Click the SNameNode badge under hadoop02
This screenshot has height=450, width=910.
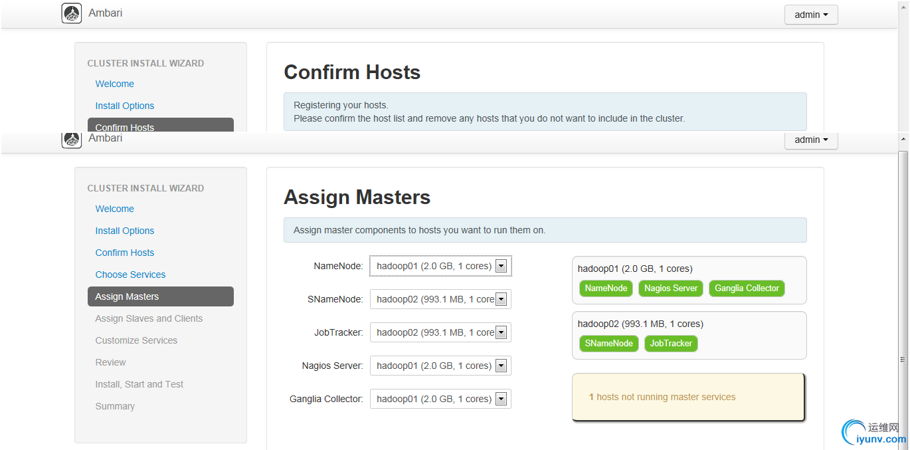[608, 344]
